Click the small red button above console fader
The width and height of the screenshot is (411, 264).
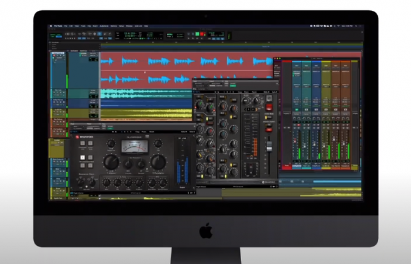pyautogui.click(x=269, y=130)
